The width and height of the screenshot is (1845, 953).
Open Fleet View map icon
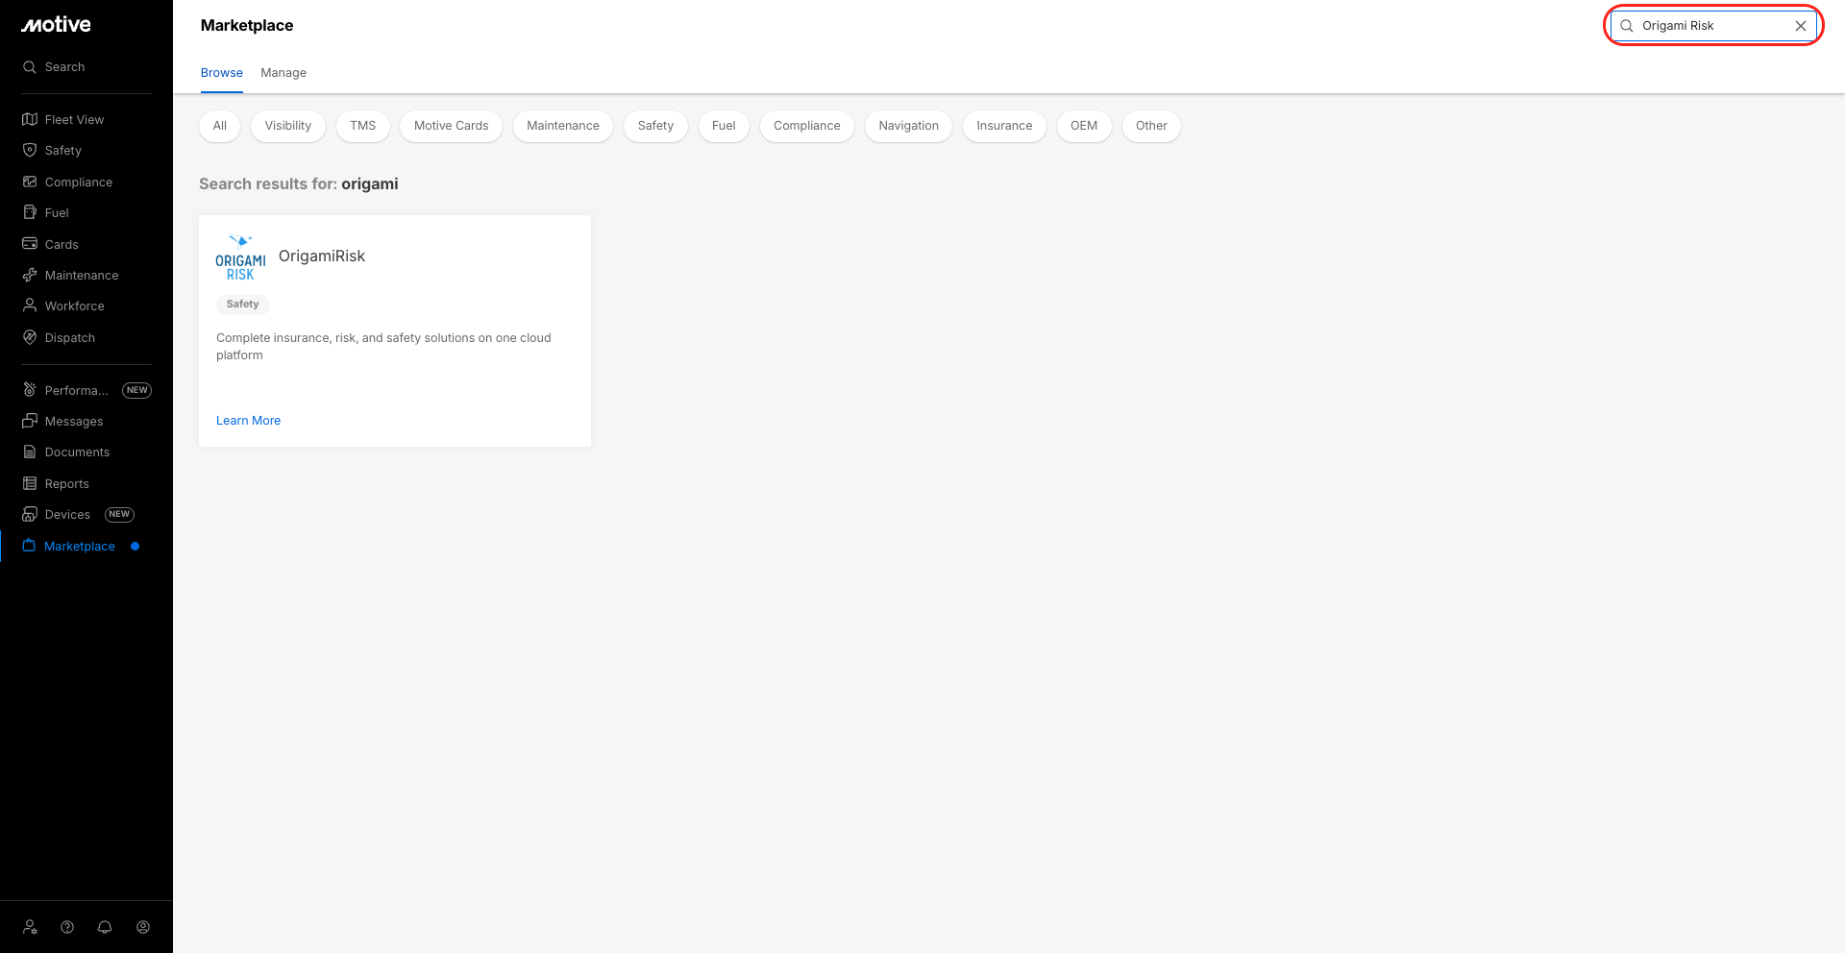coord(30,119)
